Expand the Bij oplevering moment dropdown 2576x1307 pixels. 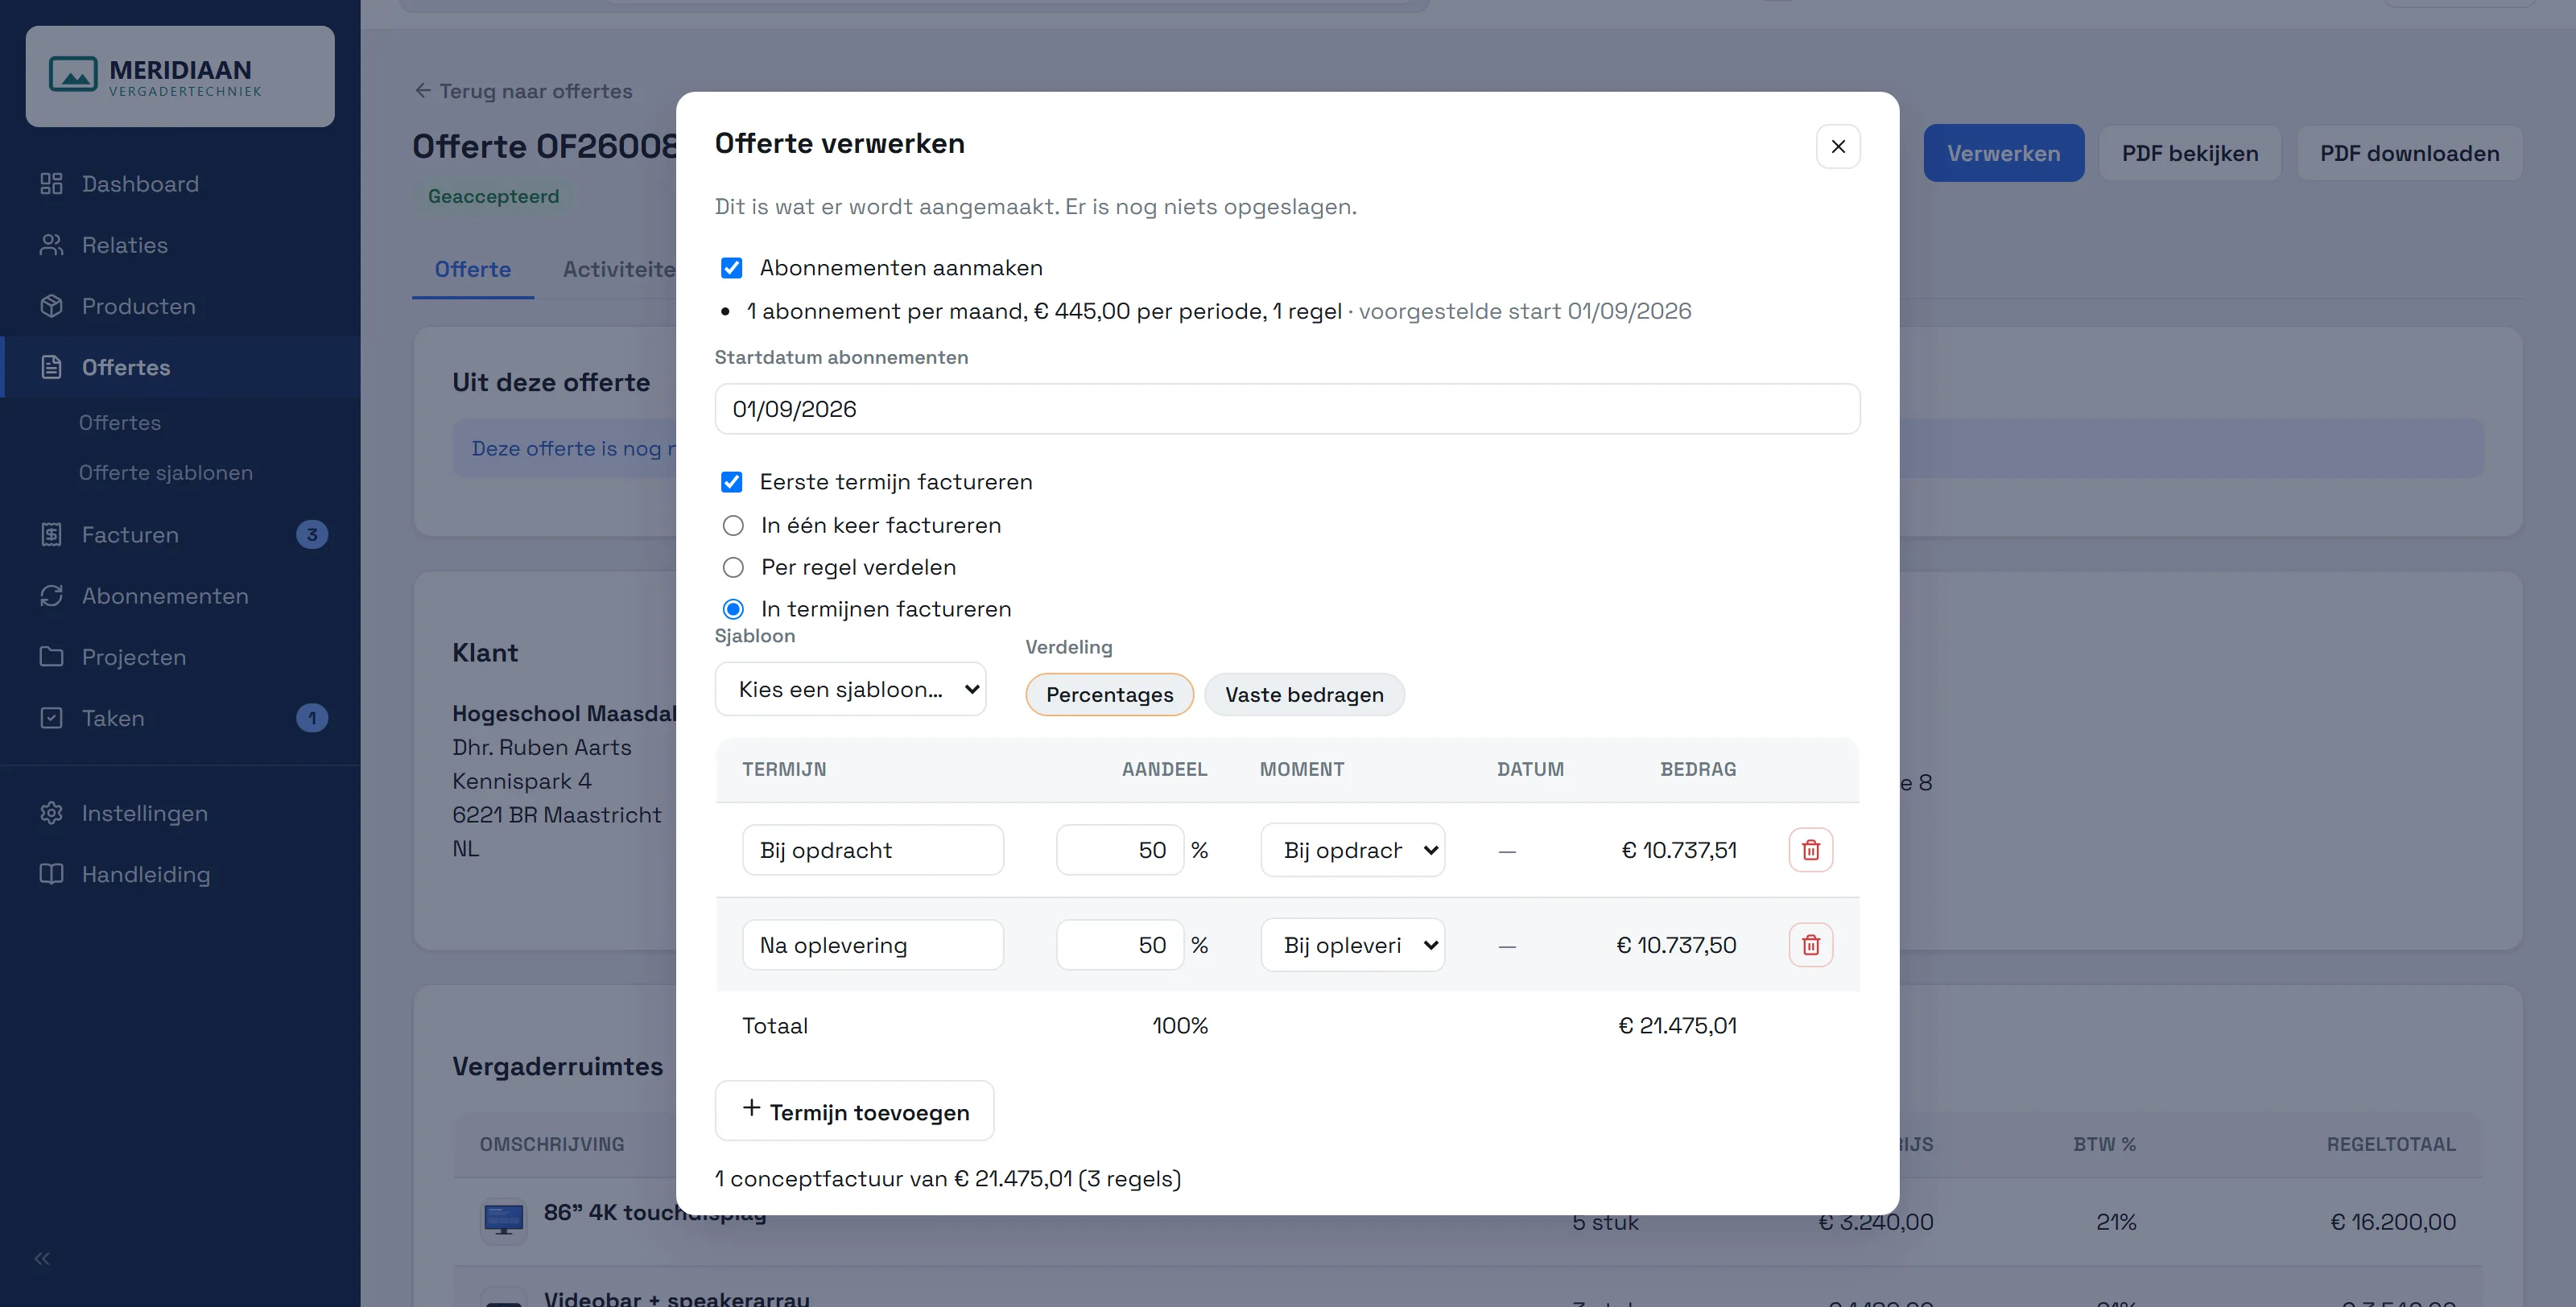[1352, 945]
